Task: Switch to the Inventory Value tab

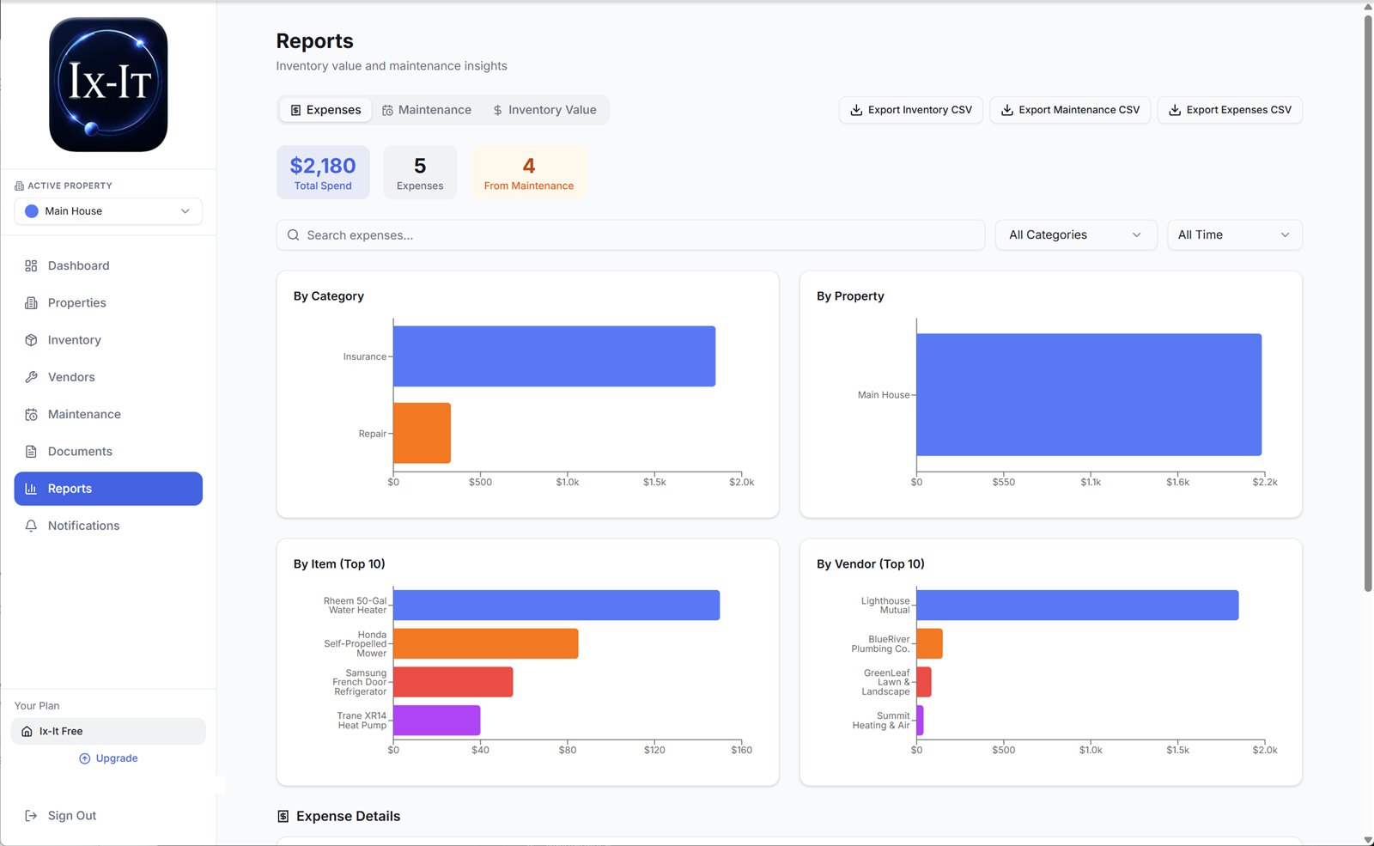Action: tap(544, 110)
